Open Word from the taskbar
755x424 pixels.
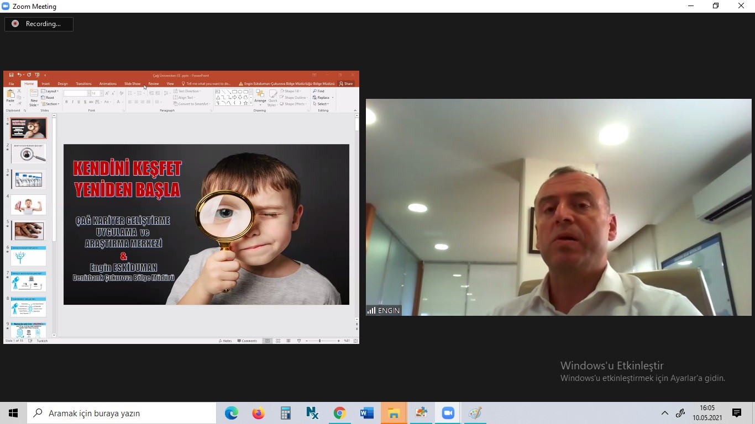click(x=366, y=413)
